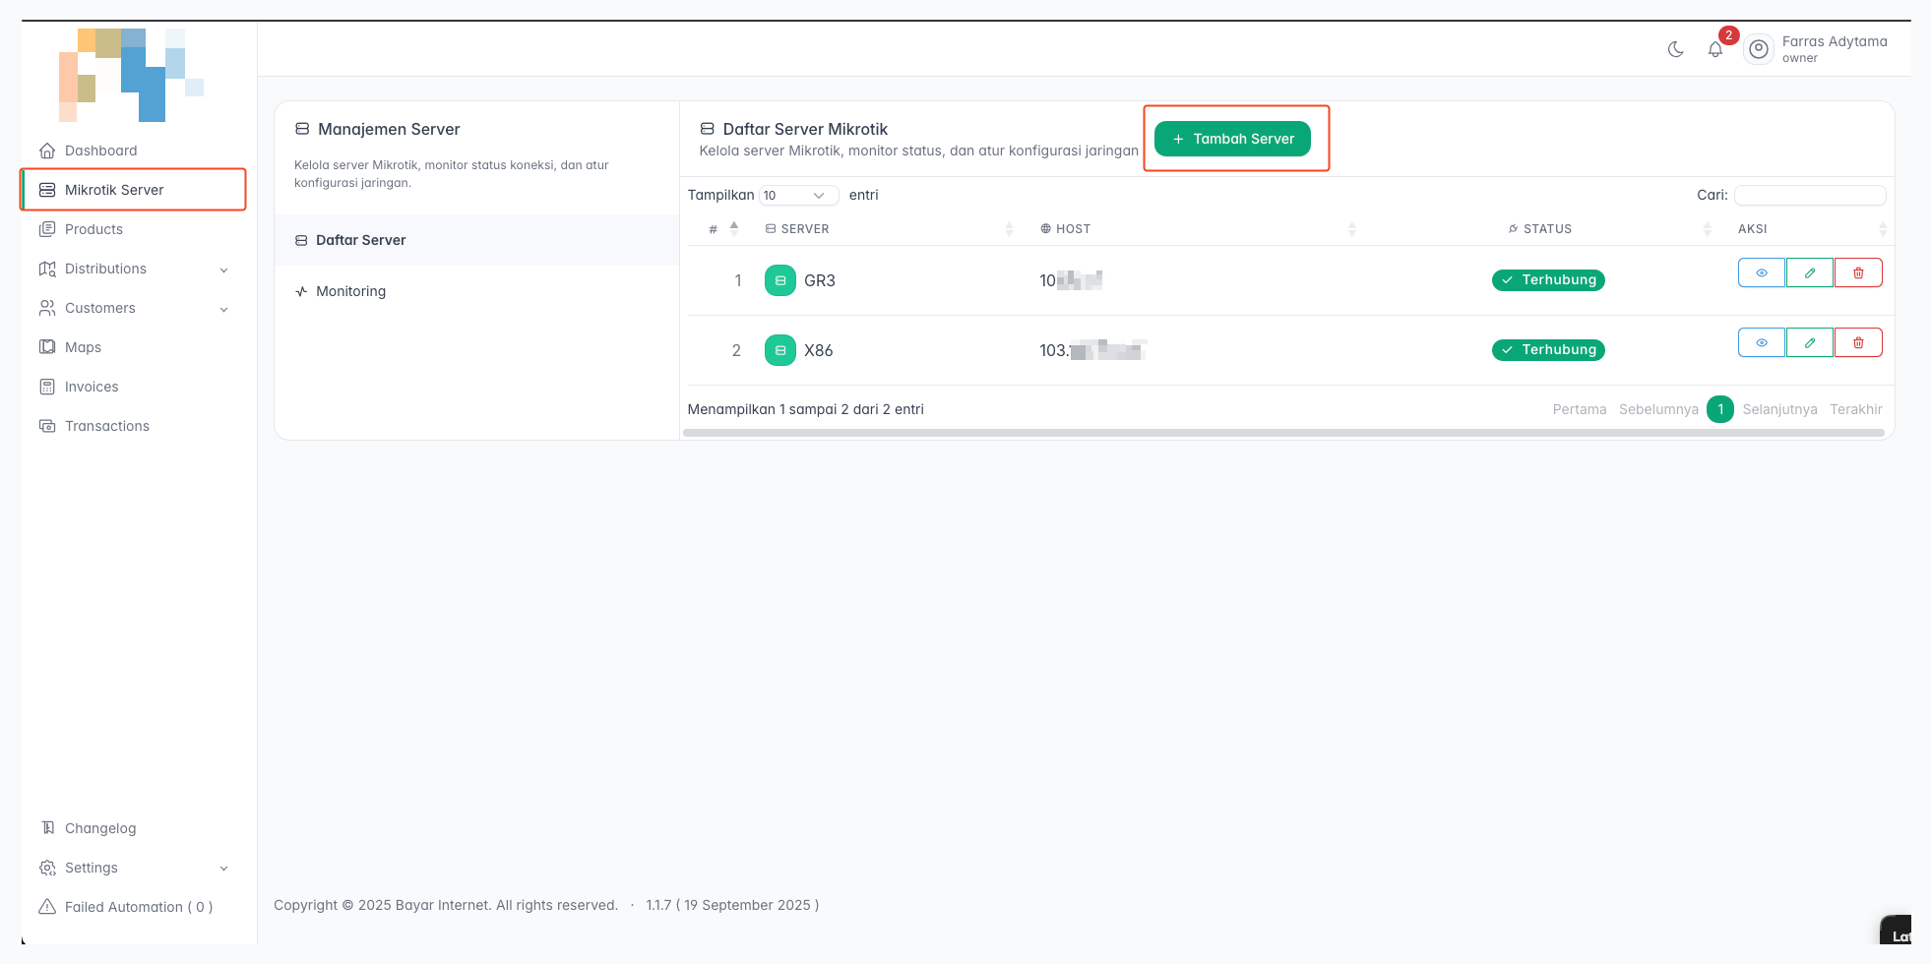Viewport: 1931px width, 964px height.
Task: Focus the Cari search field
Action: (1809, 195)
